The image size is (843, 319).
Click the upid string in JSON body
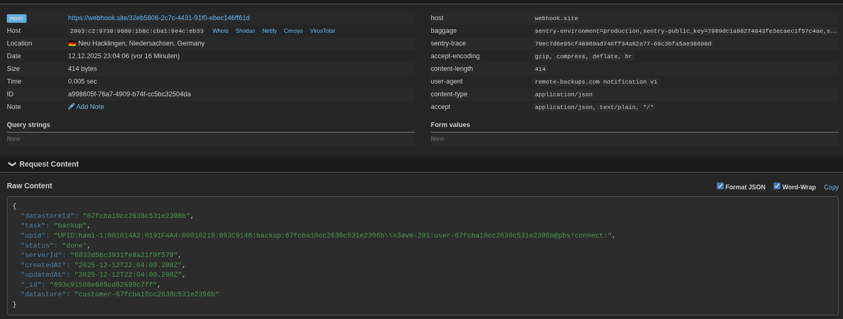pyautogui.click(x=333, y=235)
